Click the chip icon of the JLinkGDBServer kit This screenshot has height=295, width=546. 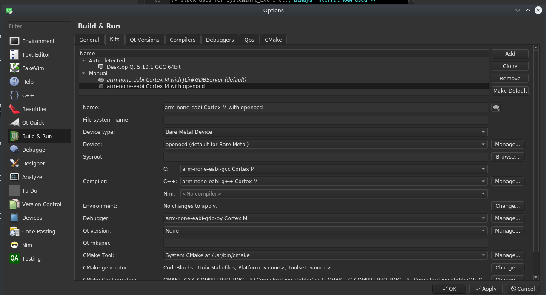coord(101,79)
